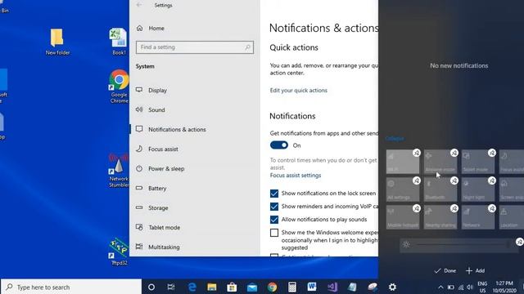
Task: Select the Airplane mode tile
Action: click(x=440, y=162)
